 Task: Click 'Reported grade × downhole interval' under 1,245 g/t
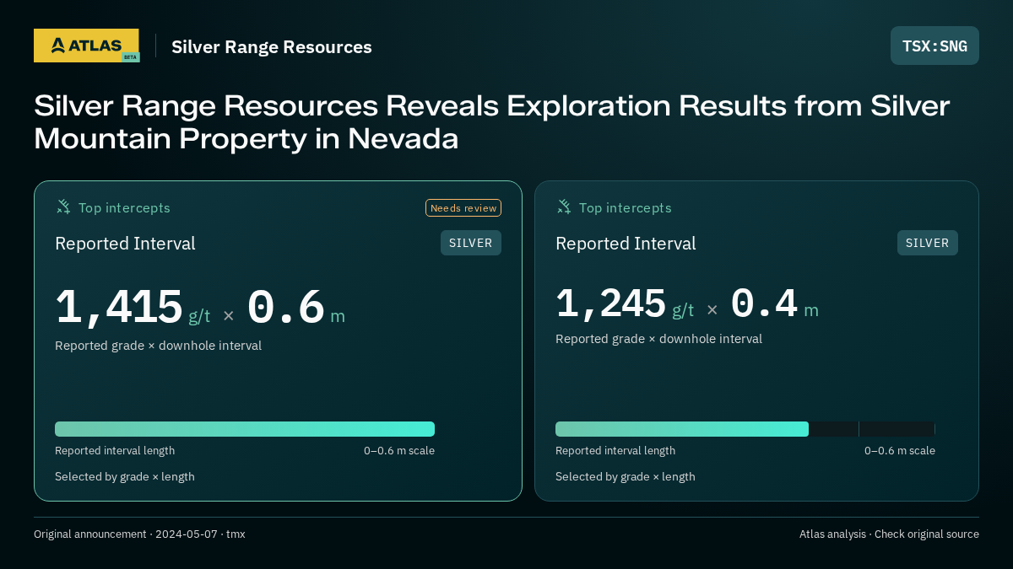[658, 339]
